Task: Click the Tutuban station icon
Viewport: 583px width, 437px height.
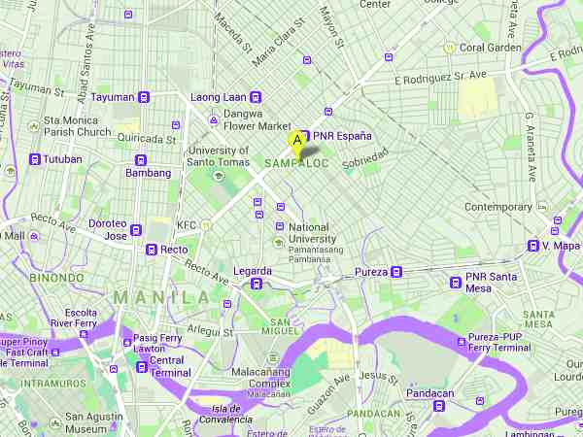Action: click(x=35, y=160)
